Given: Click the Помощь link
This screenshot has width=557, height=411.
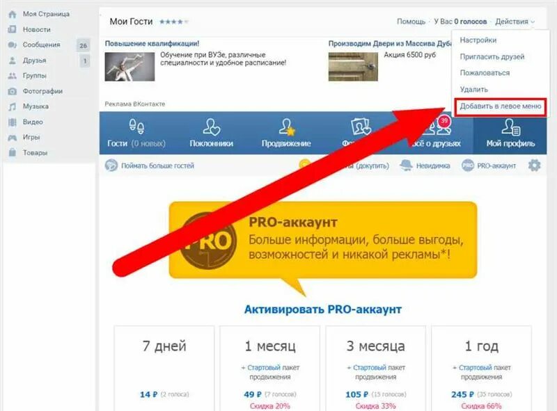Looking at the screenshot, I should pos(411,22).
